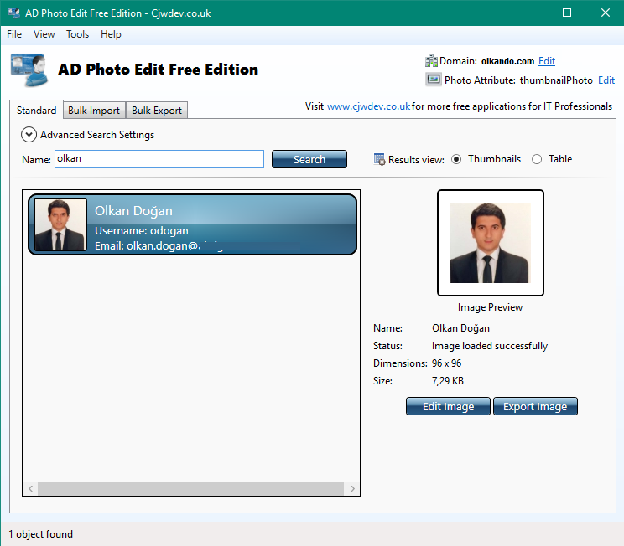624x546 pixels.
Task: Click the Photo Attribute picture icon
Action: point(433,80)
